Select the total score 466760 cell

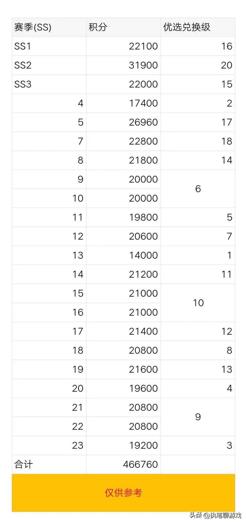click(140, 464)
